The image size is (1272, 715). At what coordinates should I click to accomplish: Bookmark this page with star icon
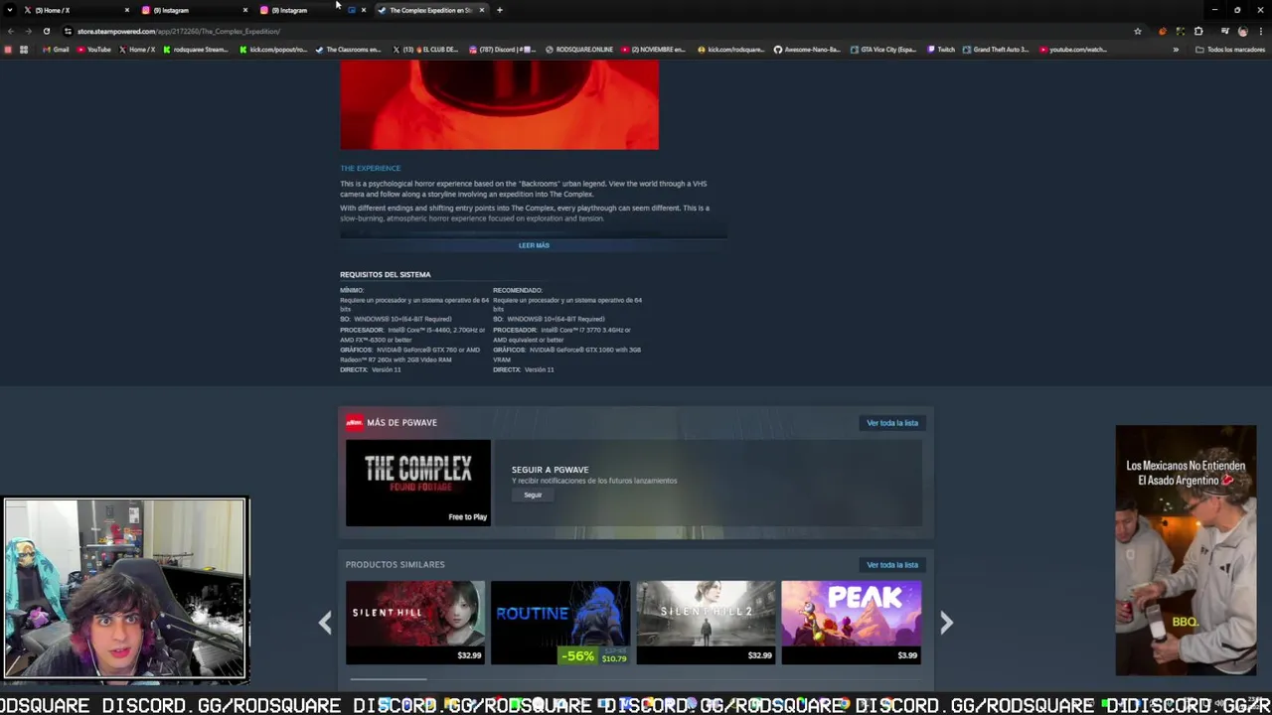(x=1138, y=31)
